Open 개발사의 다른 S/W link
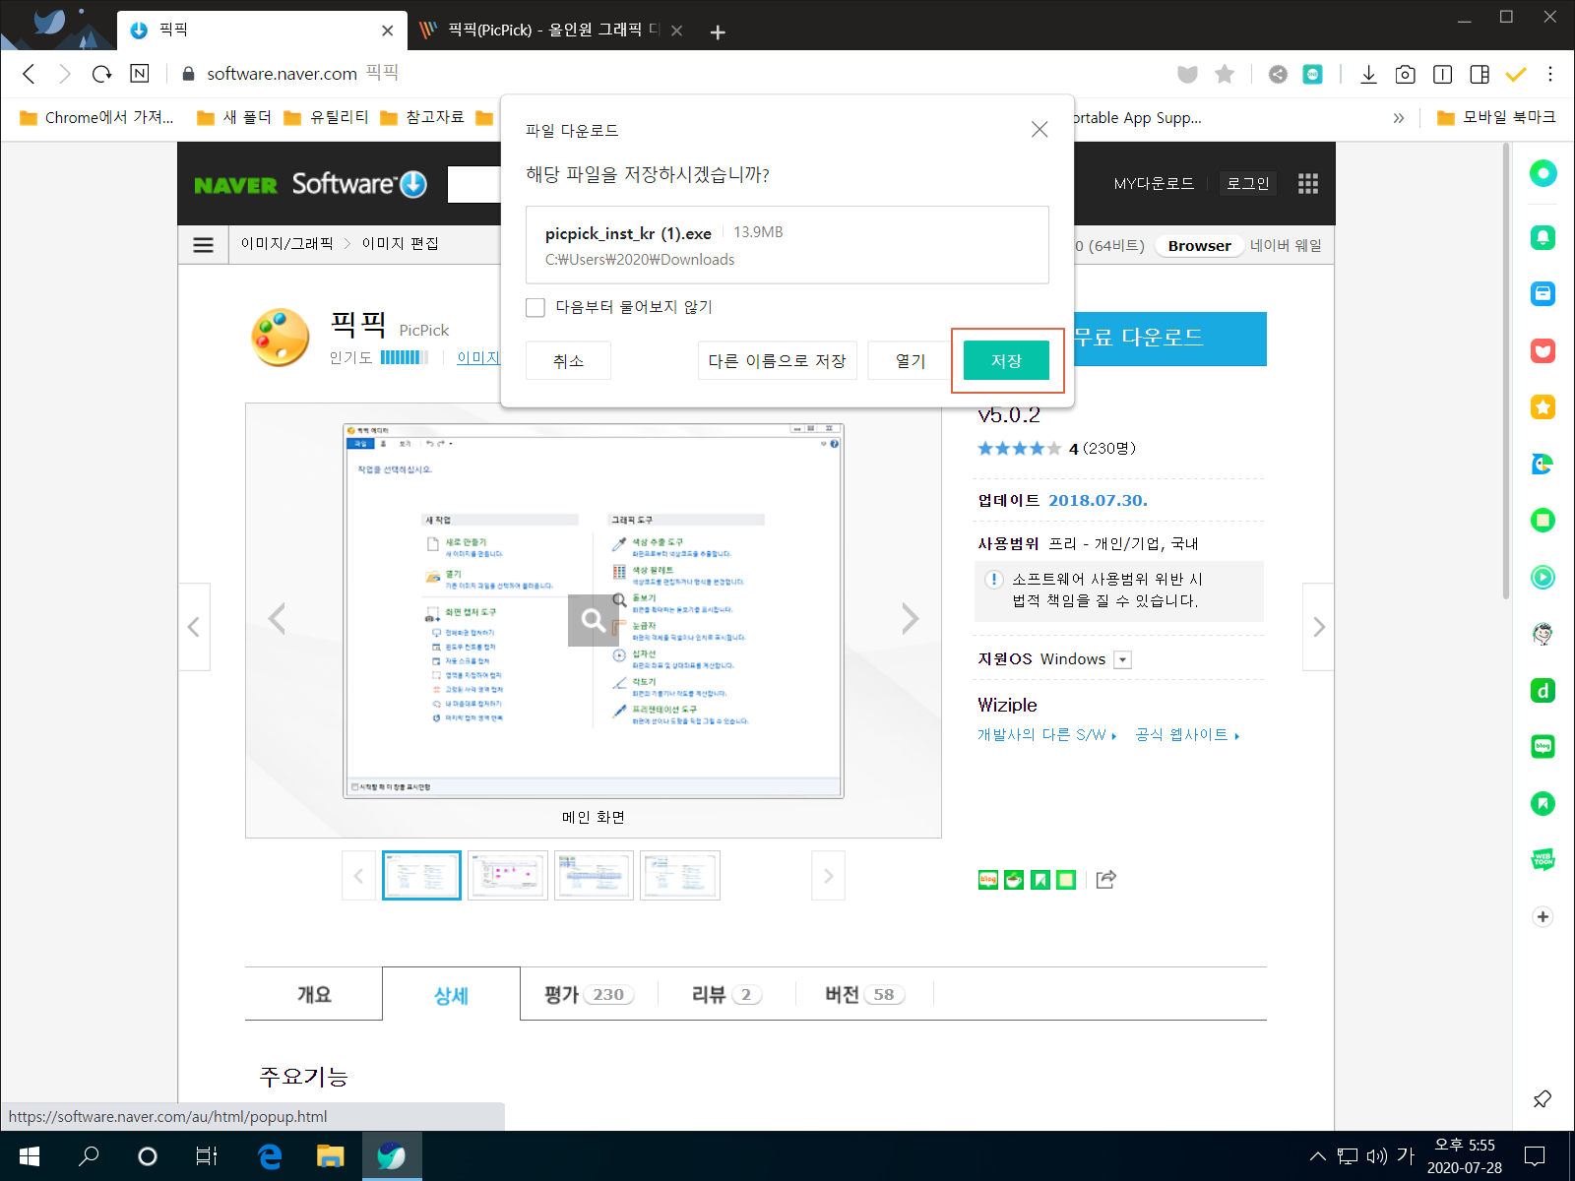 [x=1046, y=735]
